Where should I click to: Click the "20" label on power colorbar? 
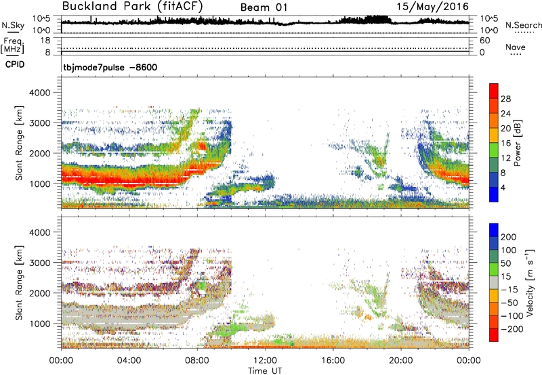(x=505, y=129)
